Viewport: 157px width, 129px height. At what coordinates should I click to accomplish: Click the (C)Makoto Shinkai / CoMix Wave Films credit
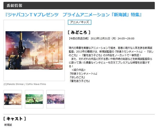25,84
